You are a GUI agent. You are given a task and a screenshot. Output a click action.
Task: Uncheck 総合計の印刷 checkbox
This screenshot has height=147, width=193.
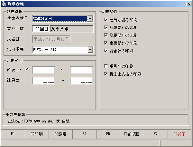106,51
